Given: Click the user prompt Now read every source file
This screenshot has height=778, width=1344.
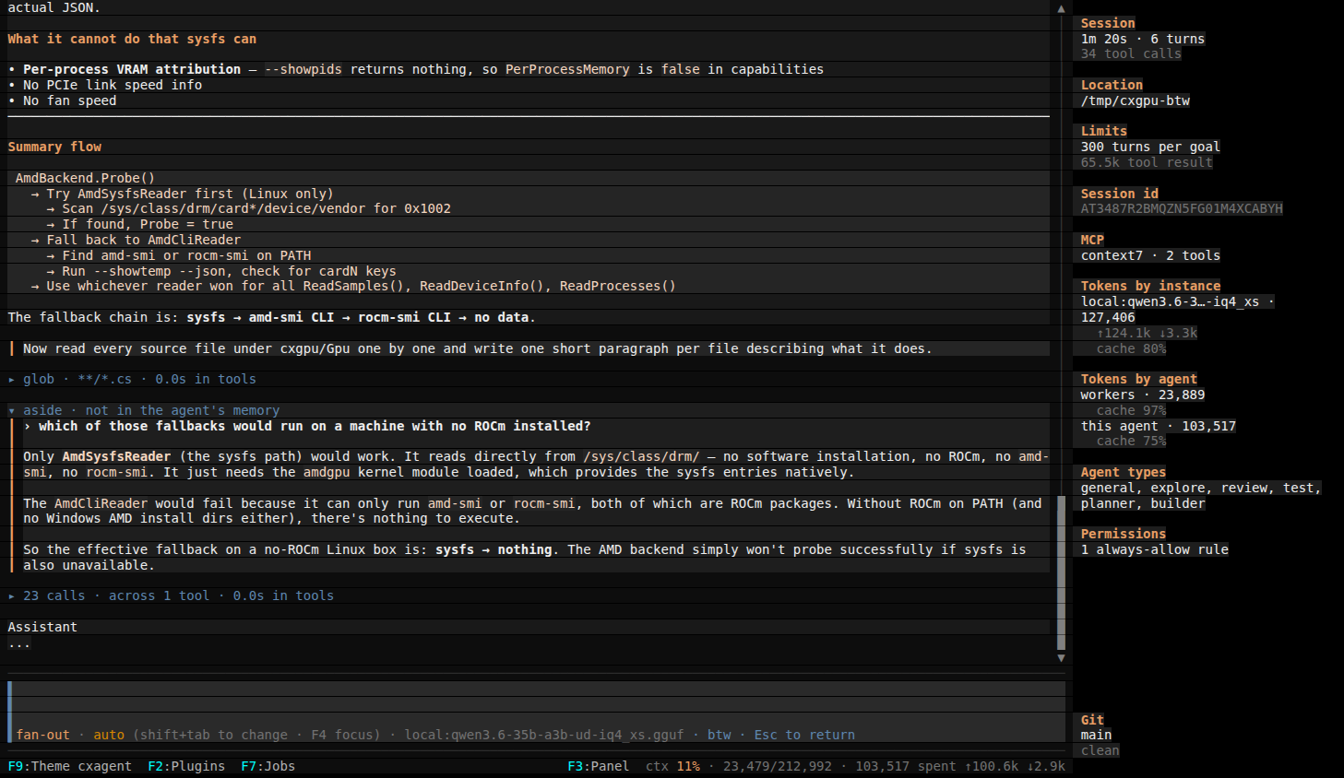Looking at the screenshot, I should pyautogui.click(x=477, y=348).
